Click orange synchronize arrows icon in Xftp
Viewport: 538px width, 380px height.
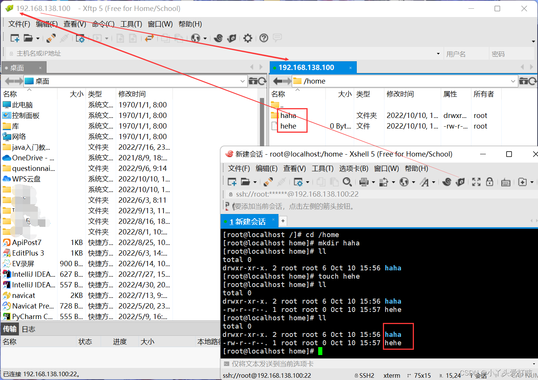tap(149, 38)
